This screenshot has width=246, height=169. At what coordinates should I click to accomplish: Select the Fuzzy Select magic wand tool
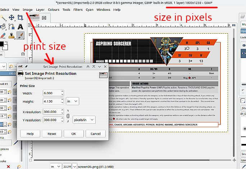click(x=3, y=18)
